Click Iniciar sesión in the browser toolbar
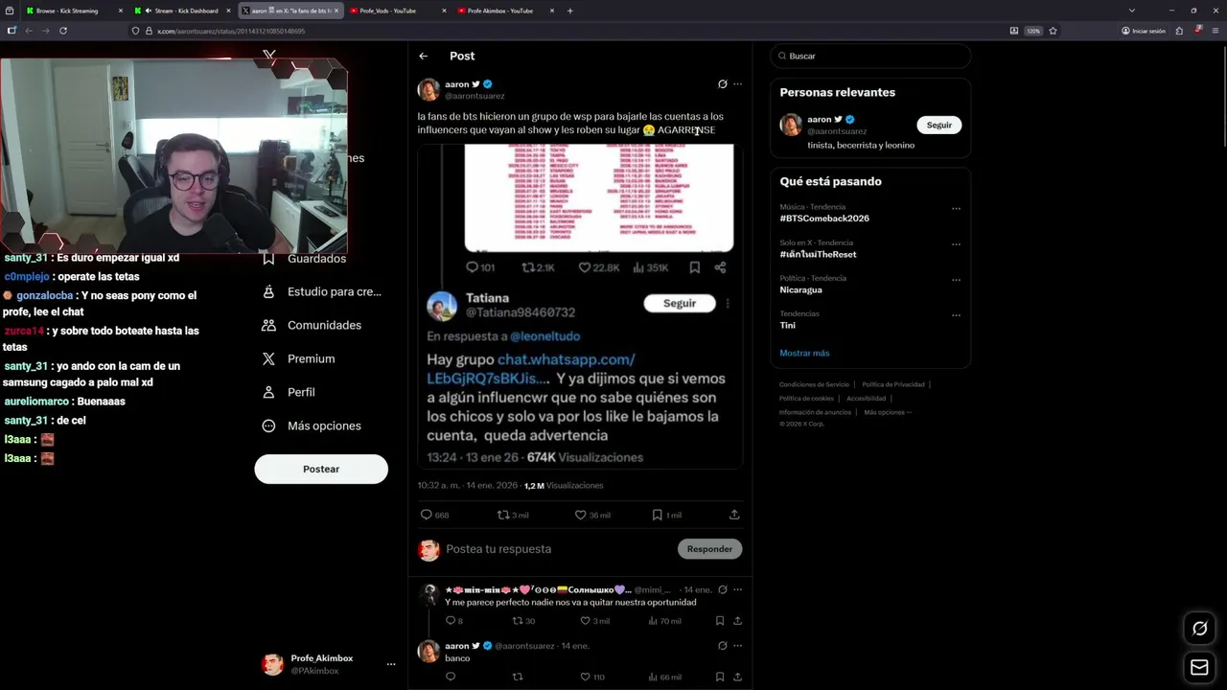This screenshot has width=1227, height=690. 1144,31
